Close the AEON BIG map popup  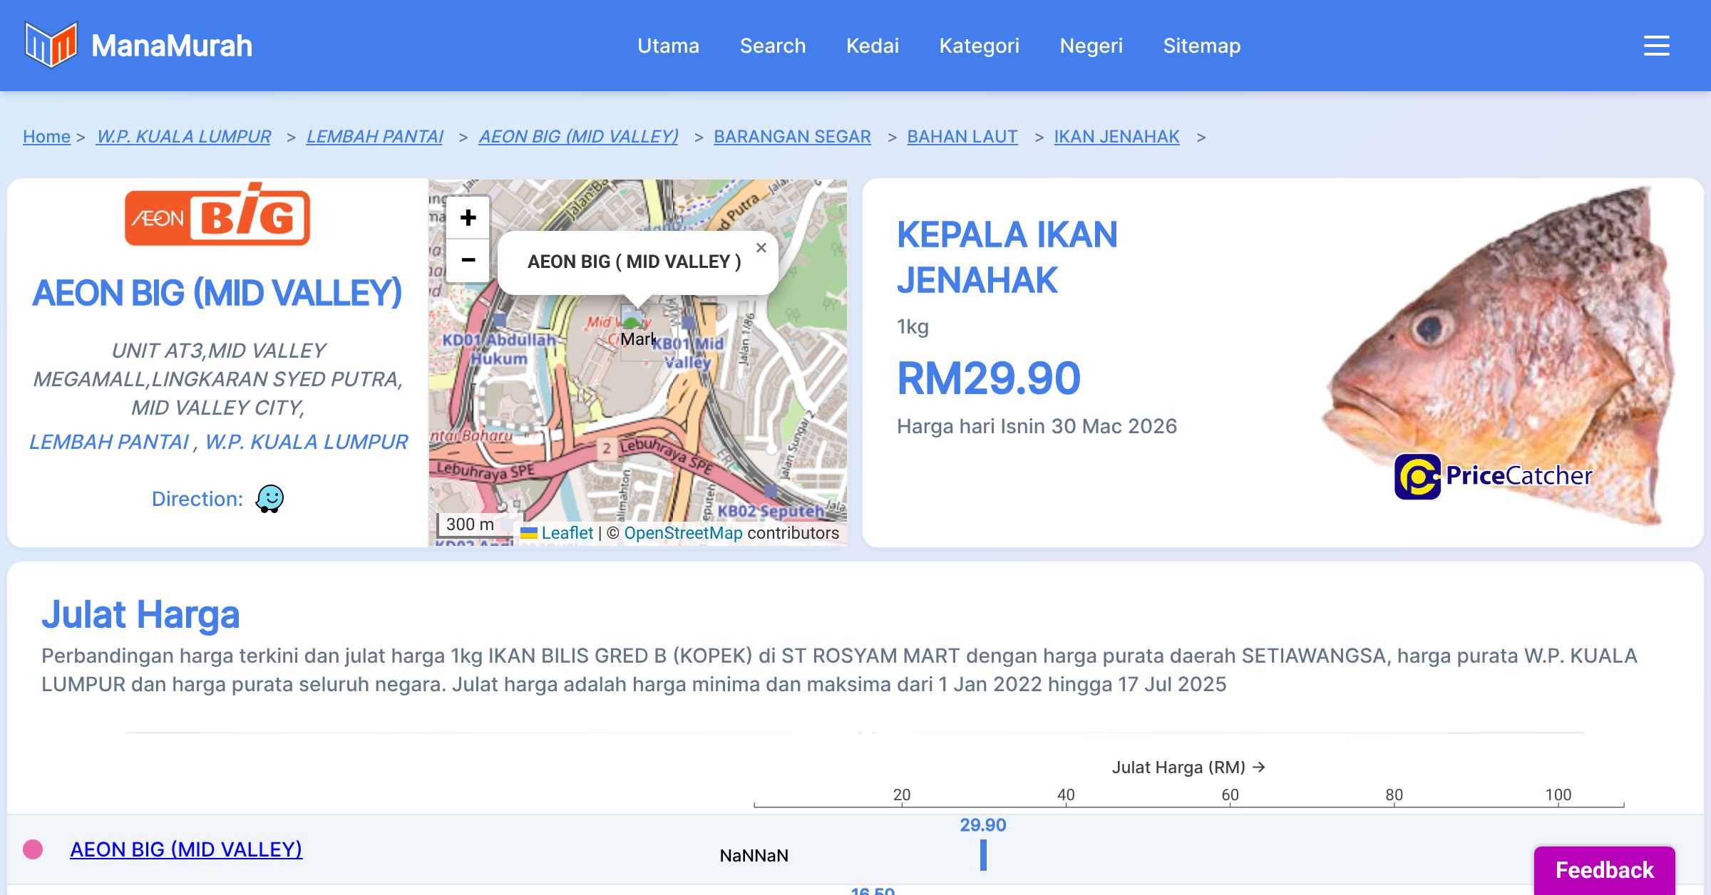click(761, 248)
